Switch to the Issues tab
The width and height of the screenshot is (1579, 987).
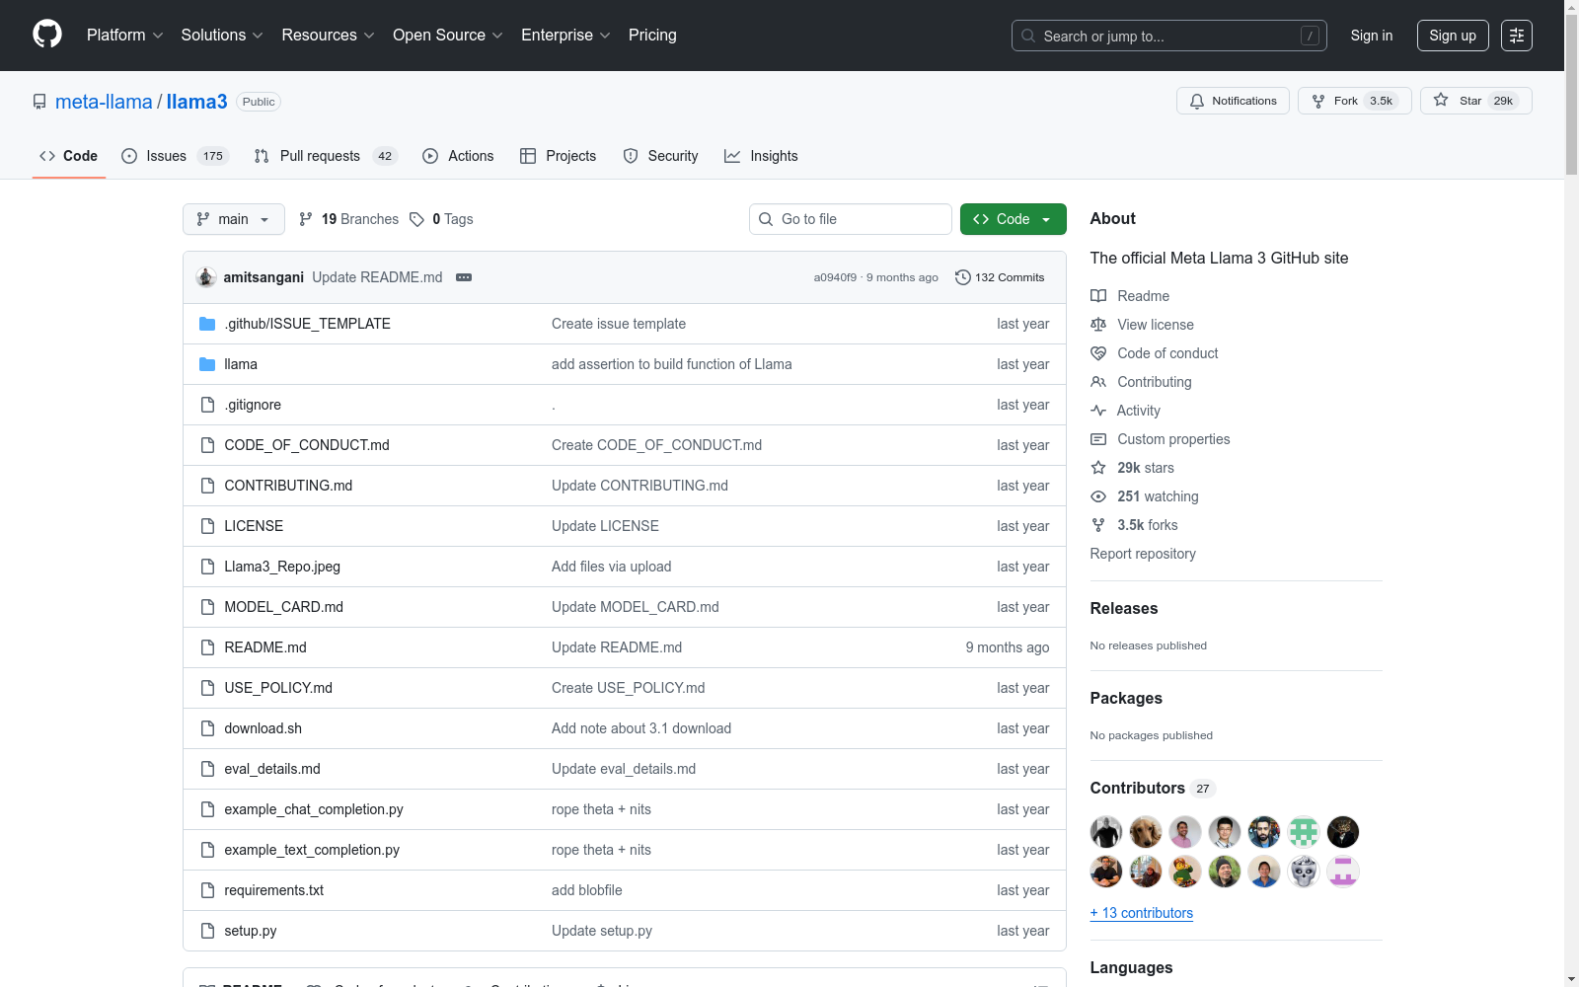click(x=175, y=156)
